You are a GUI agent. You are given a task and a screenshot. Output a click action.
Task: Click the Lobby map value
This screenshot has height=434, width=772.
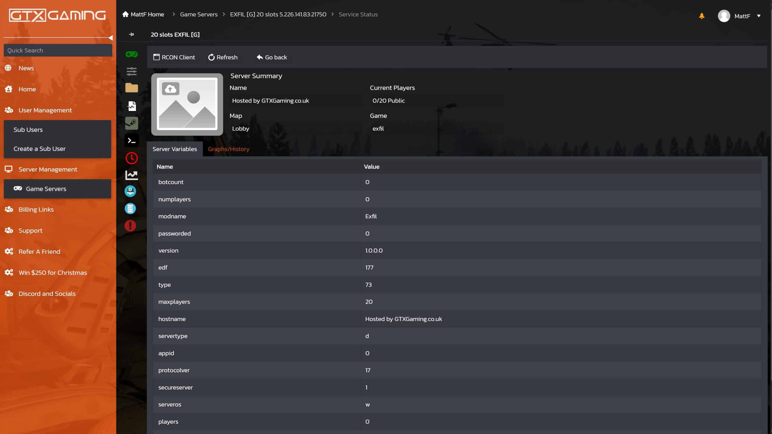coord(241,129)
